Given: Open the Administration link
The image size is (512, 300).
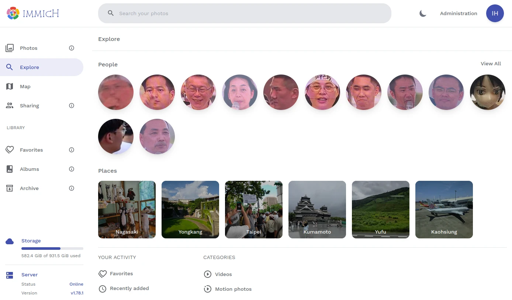Looking at the screenshot, I should [458, 14].
